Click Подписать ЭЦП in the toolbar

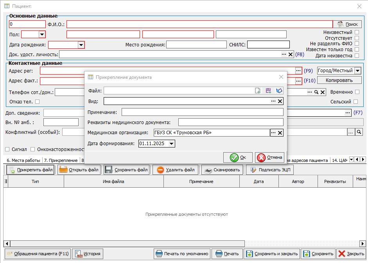tap(269, 170)
